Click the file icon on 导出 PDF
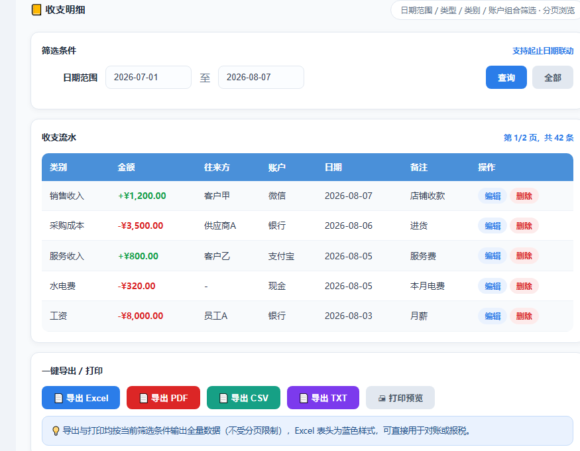Viewport: 580px width, 451px height. pyautogui.click(x=144, y=398)
